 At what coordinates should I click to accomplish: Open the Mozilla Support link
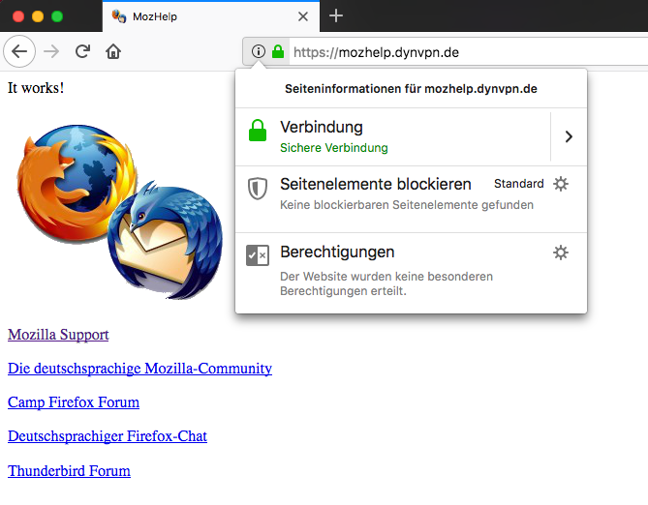tap(58, 335)
